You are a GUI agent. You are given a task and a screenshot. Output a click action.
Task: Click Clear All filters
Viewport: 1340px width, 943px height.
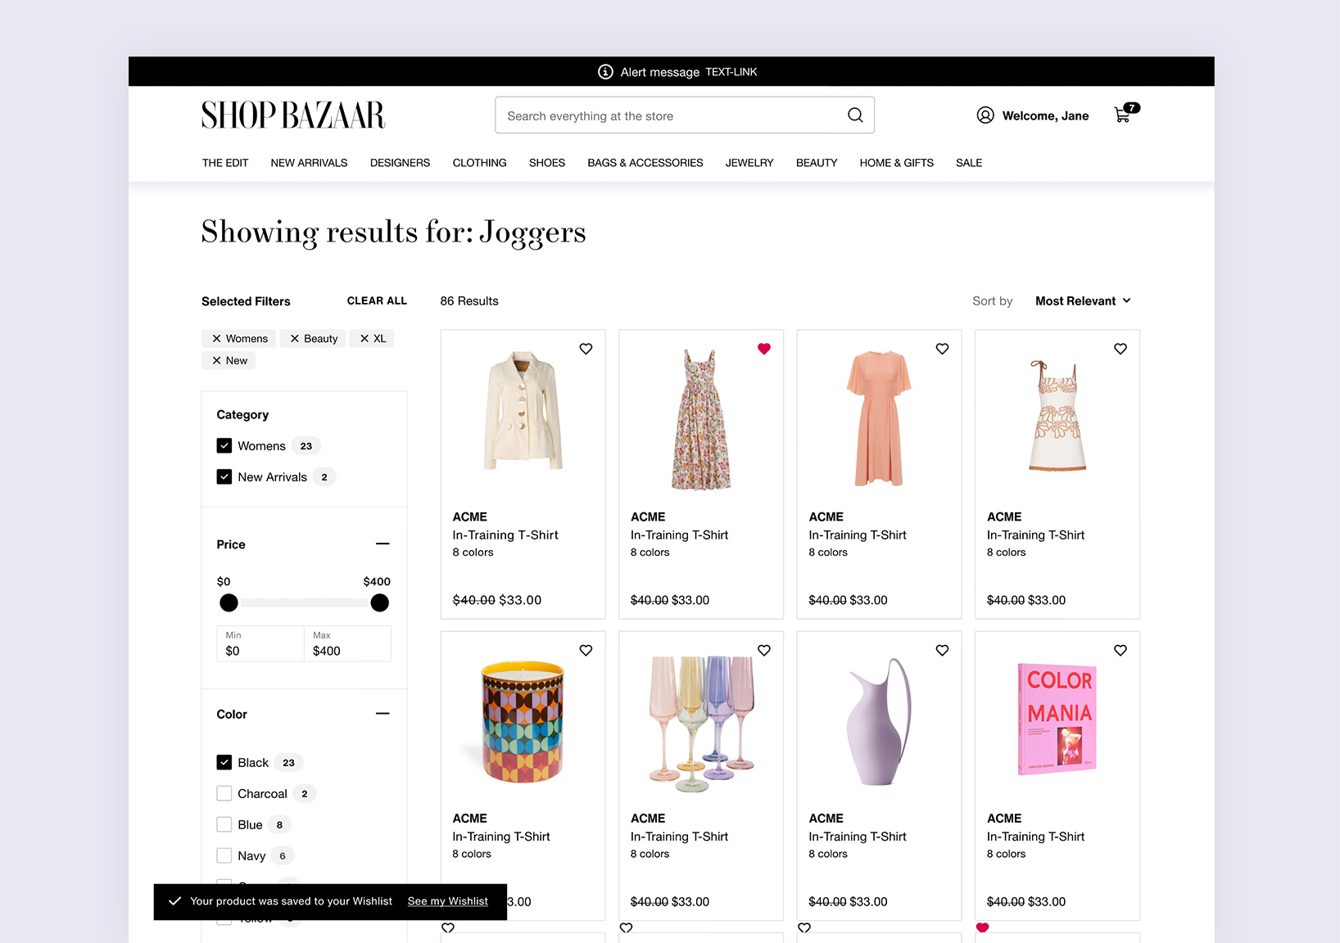(377, 301)
